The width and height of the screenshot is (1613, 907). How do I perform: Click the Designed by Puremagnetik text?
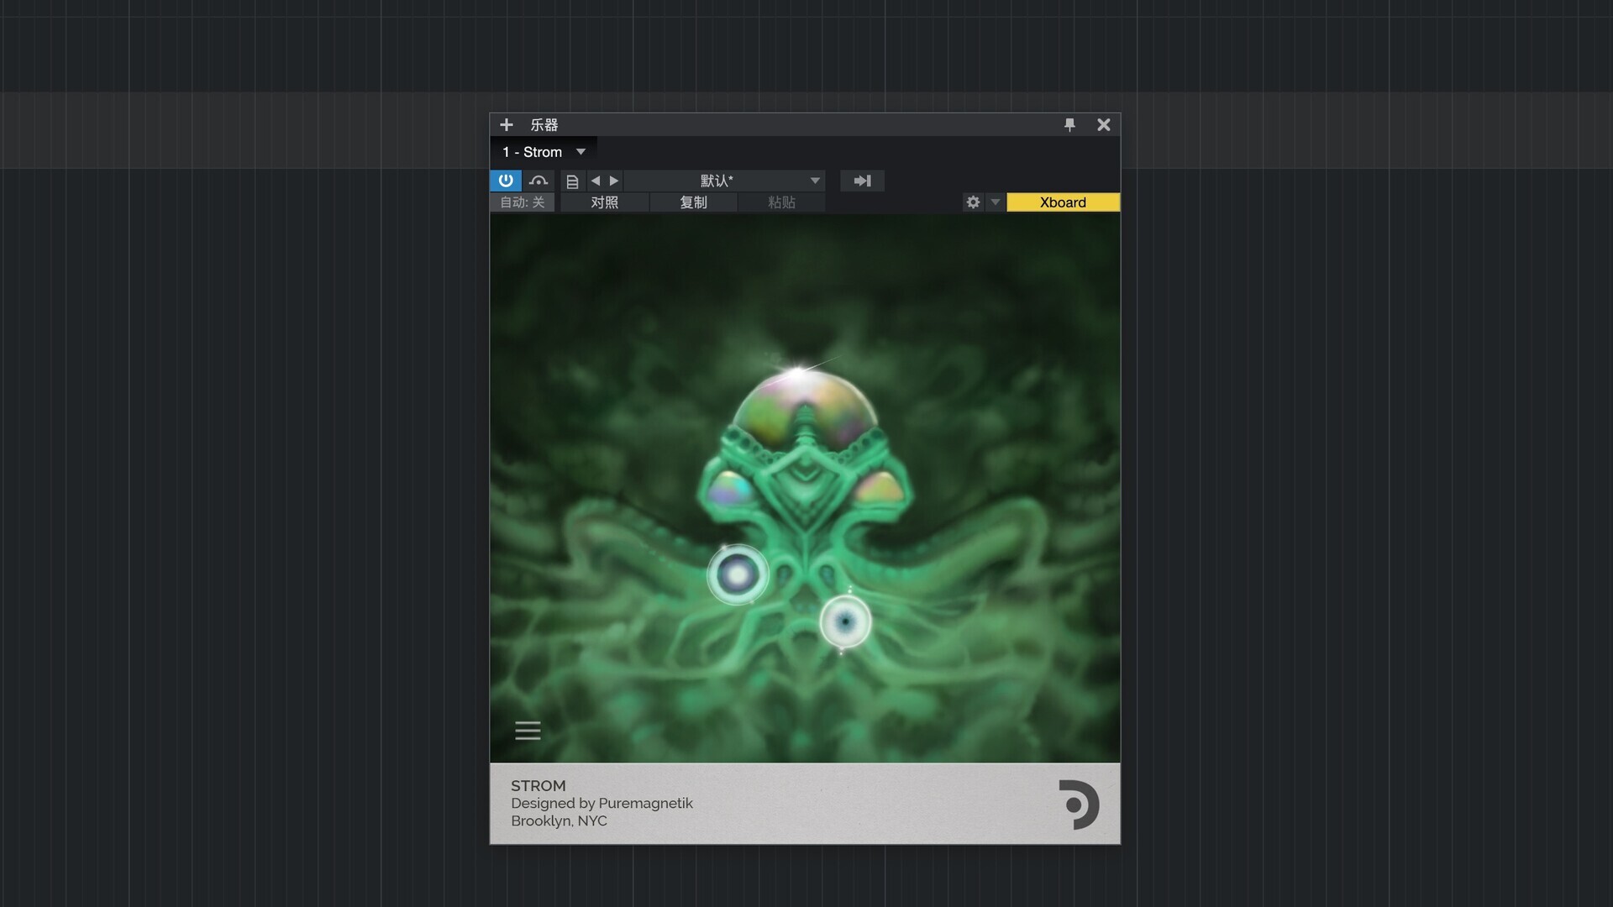(602, 804)
